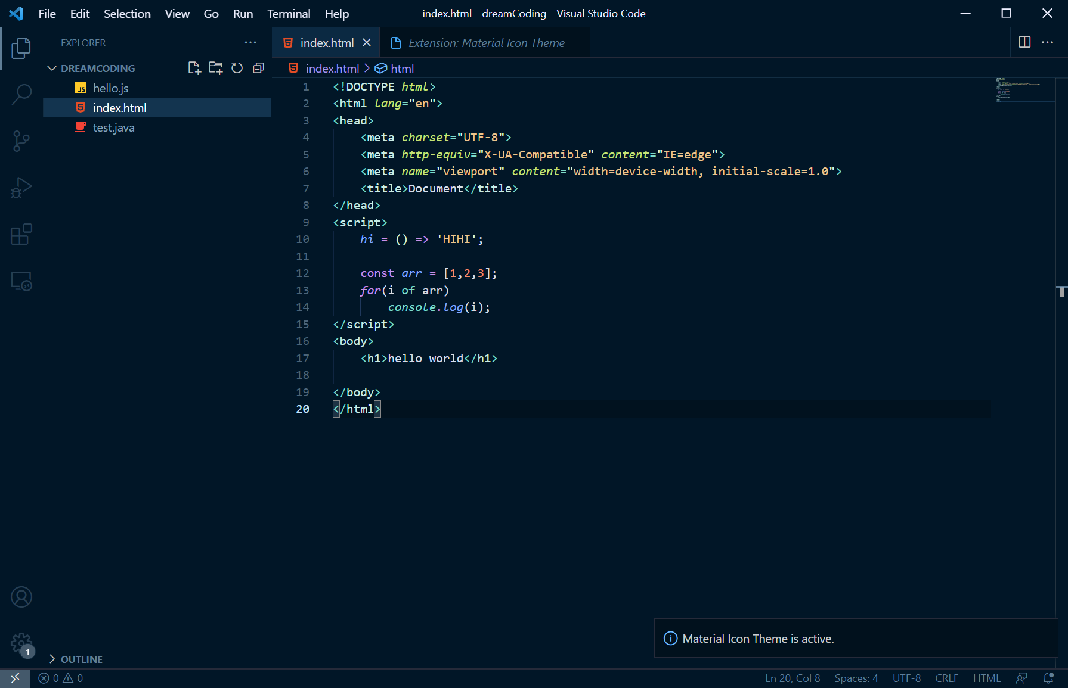Change encoding via UTF-8 status item
1068x688 pixels.
[906, 678]
